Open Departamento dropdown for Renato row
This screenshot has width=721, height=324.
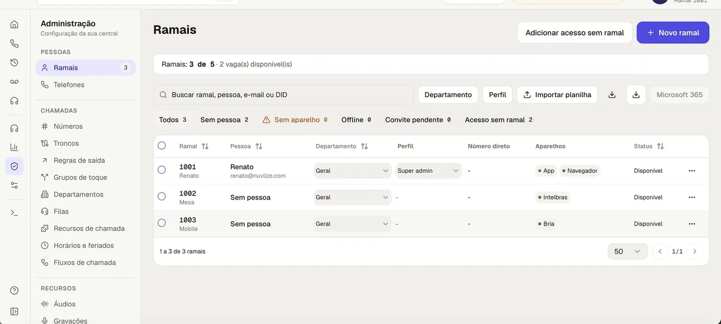point(352,171)
